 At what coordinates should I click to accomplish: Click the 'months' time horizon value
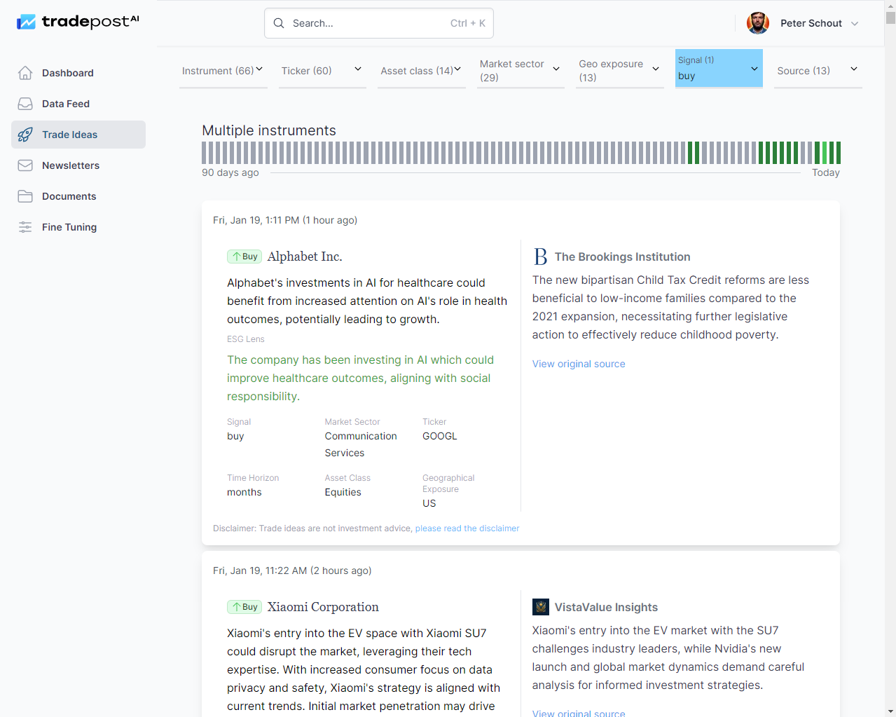(244, 492)
